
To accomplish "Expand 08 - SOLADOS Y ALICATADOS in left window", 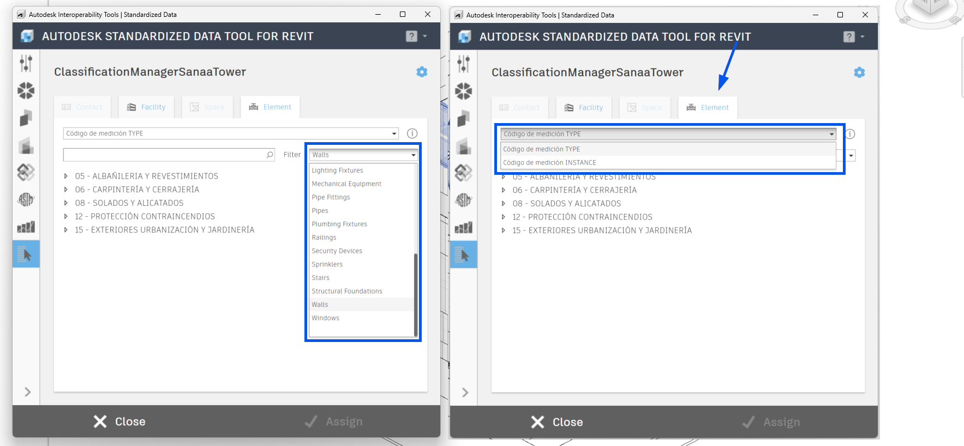I will (x=66, y=203).
